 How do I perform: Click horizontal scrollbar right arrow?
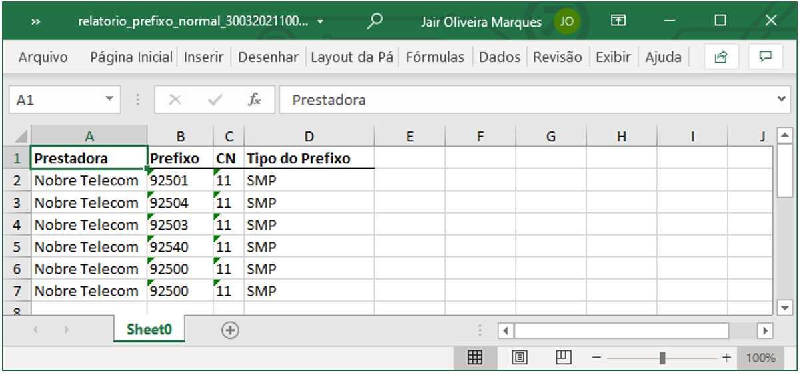click(x=765, y=330)
